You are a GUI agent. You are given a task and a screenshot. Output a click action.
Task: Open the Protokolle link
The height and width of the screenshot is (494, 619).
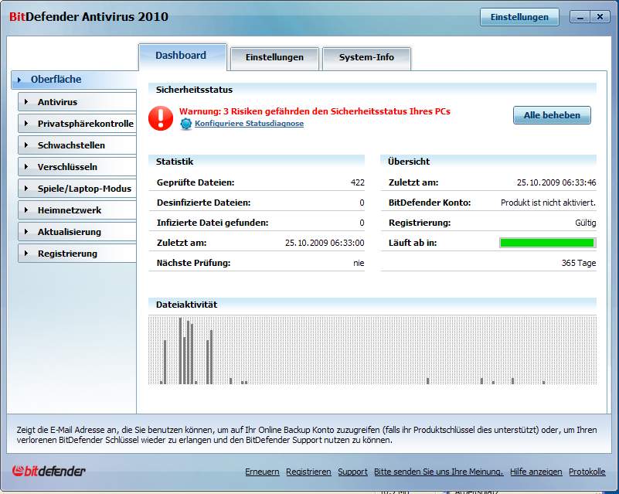(587, 472)
